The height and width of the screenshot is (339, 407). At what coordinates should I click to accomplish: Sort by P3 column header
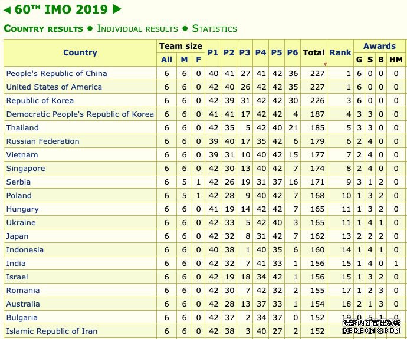coord(245,52)
